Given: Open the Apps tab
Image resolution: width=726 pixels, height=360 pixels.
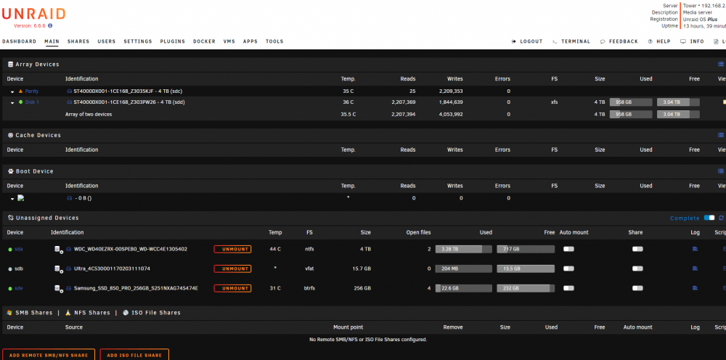Looking at the screenshot, I should tap(250, 41).
